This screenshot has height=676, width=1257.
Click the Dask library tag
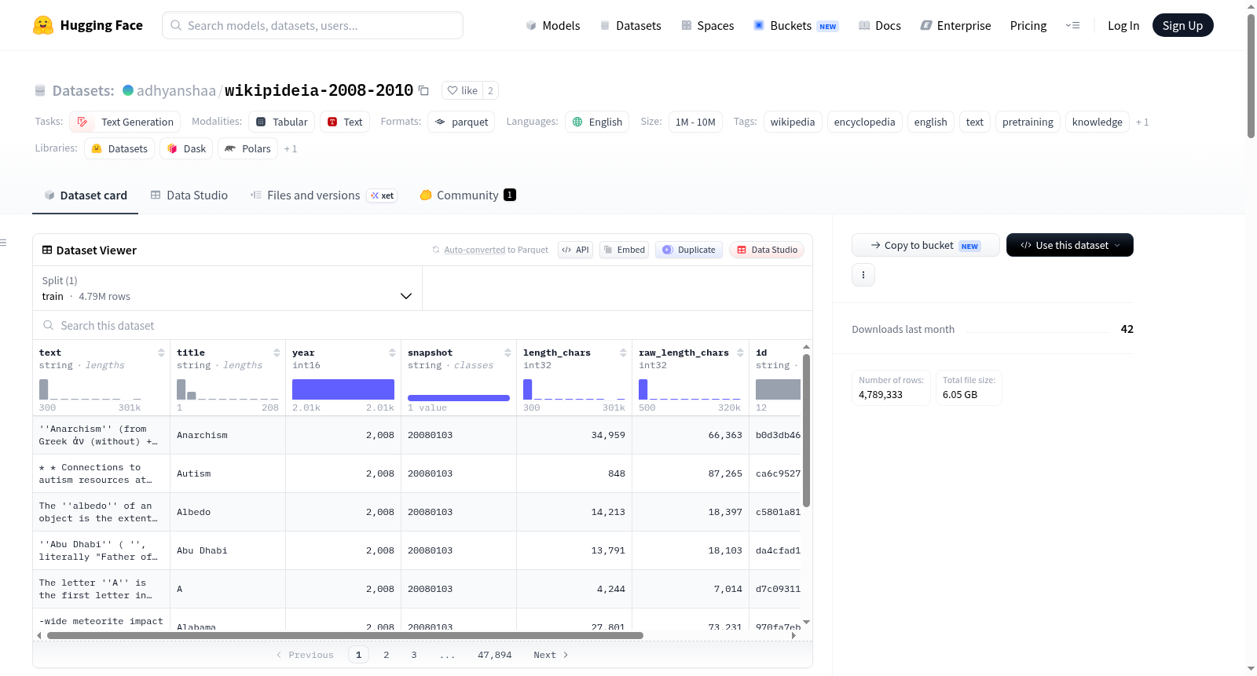(186, 148)
